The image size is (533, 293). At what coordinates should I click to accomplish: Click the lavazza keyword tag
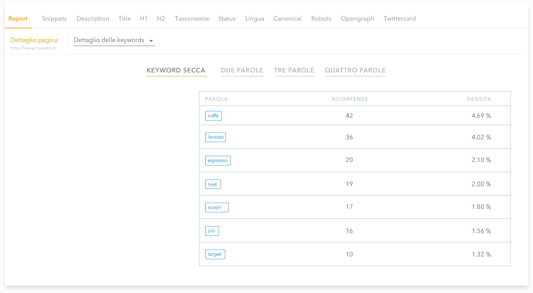[216, 137]
